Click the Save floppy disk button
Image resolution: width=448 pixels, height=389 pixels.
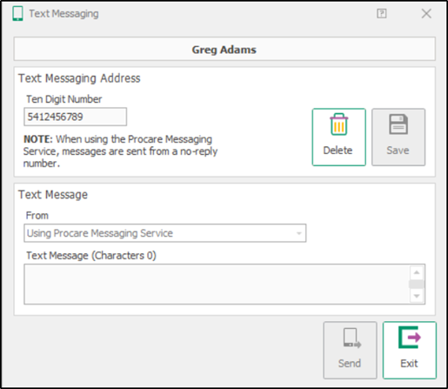pyautogui.click(x=398, y=137)
